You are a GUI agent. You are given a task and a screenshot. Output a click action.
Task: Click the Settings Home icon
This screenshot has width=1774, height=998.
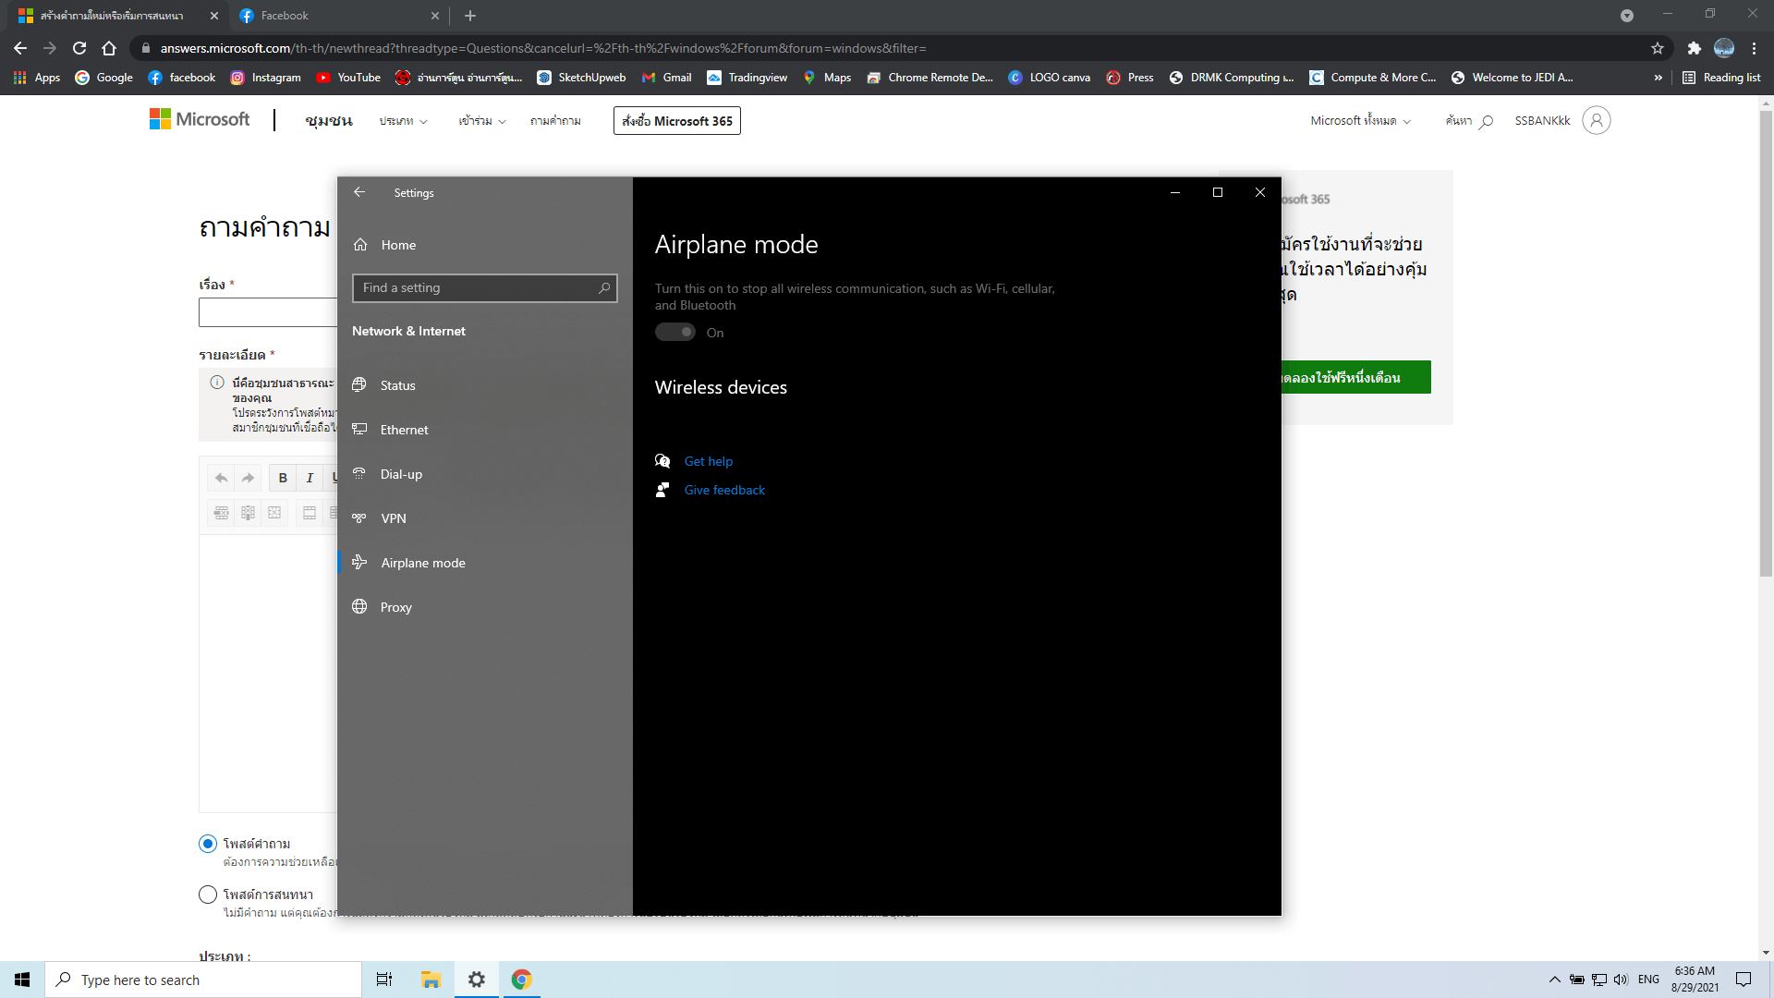[x=360, y=245]
